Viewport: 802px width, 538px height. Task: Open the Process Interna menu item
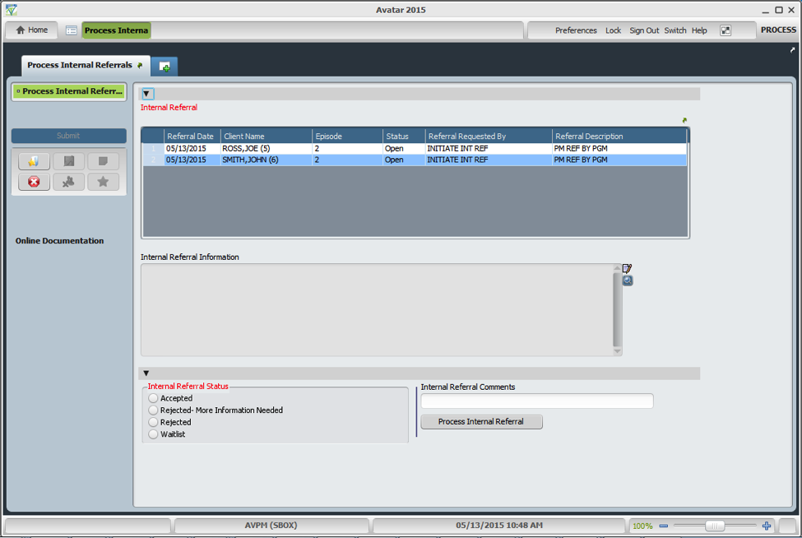pos(116,30)
